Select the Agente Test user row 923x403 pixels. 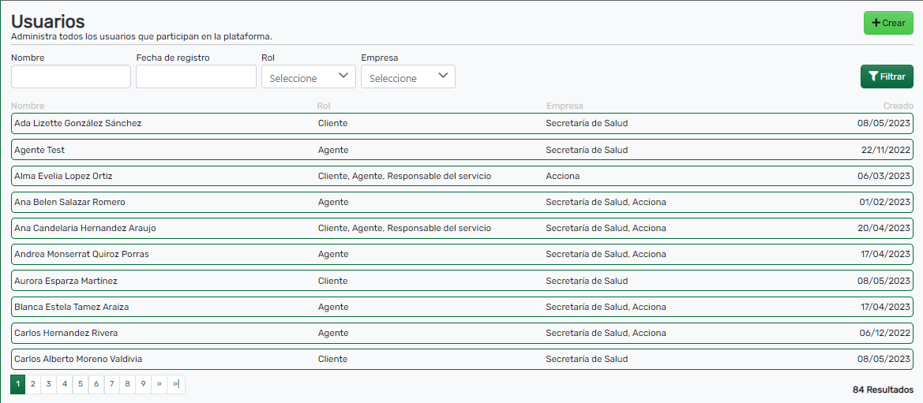point(462,150)
